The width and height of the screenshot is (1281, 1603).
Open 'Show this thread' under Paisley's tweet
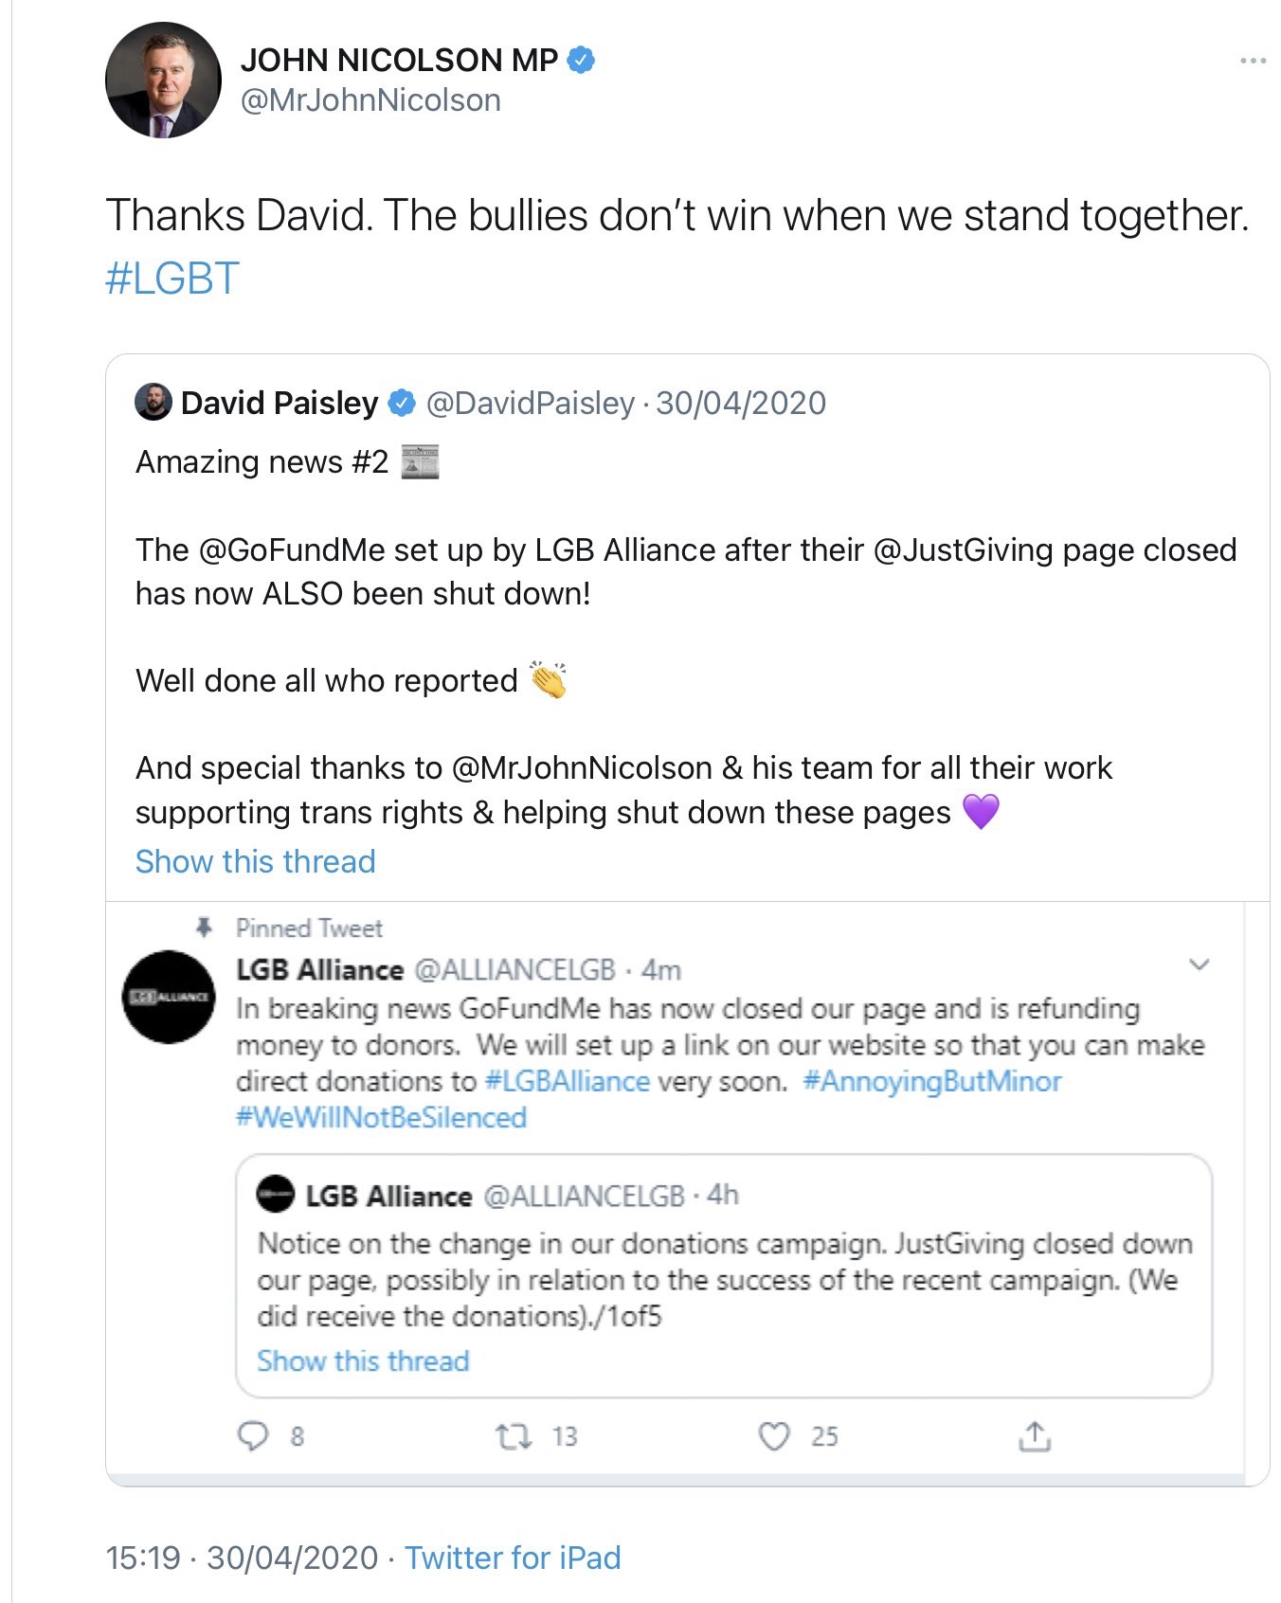tap(255, 861)
